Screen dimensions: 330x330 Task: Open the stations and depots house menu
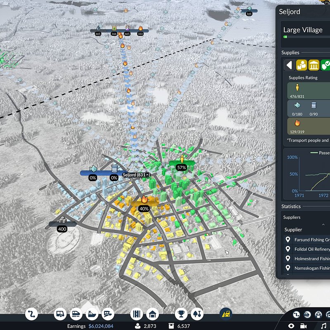tap(152, 314)
